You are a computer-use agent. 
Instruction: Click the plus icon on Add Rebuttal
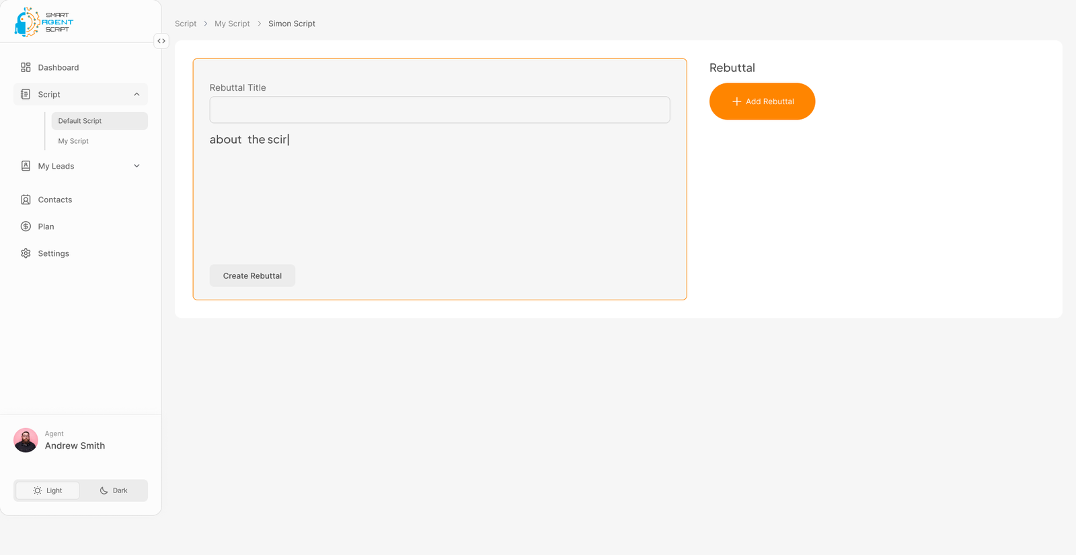pos(736,101)
